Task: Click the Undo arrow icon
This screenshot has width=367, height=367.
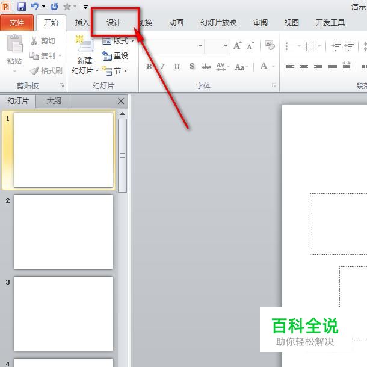Action: (x=35, y=7)
